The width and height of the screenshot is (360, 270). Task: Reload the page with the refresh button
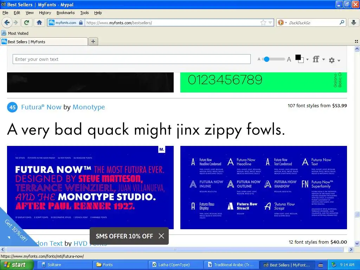click(26, 22)
